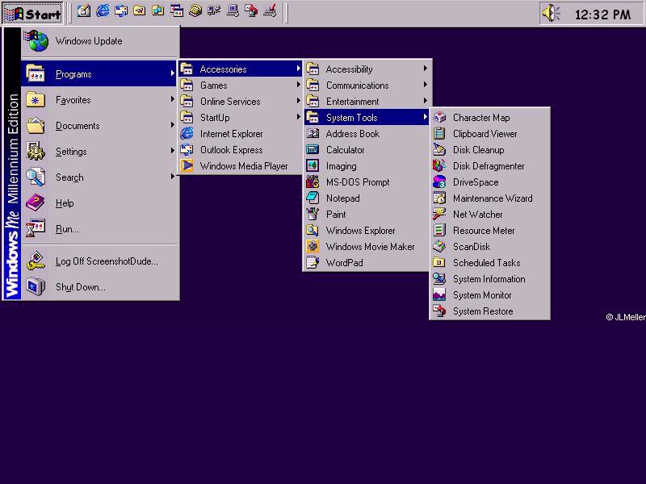This screenshot has height=484, width=646.
Task: Click the System Restore icon in System Tools
Action: click(x=439, y=311)
